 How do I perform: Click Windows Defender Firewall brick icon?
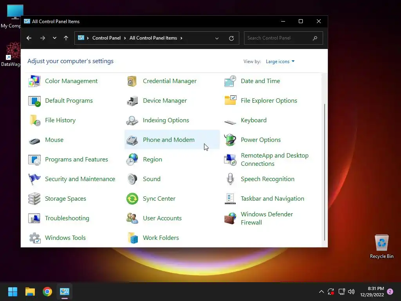pos(230,218)
